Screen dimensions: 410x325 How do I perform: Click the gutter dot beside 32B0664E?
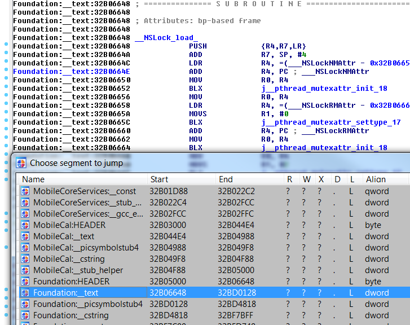point(6,69)
